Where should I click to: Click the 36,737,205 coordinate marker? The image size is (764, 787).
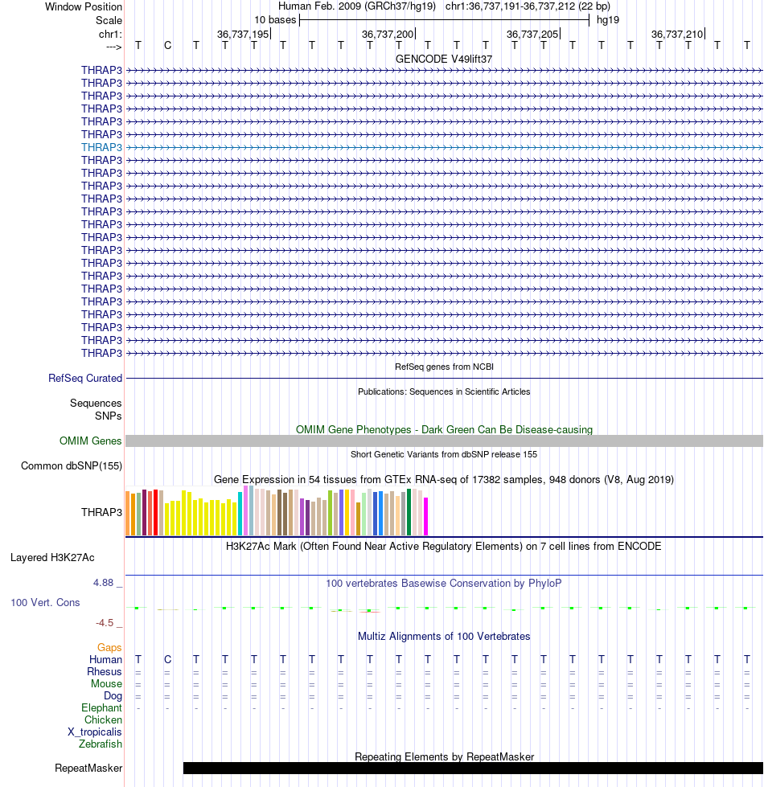pos(533,34)
